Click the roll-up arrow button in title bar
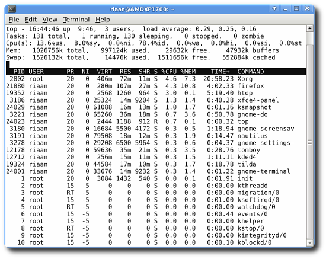The width and height of the screenshot is (326, 259). coord(274,8)
